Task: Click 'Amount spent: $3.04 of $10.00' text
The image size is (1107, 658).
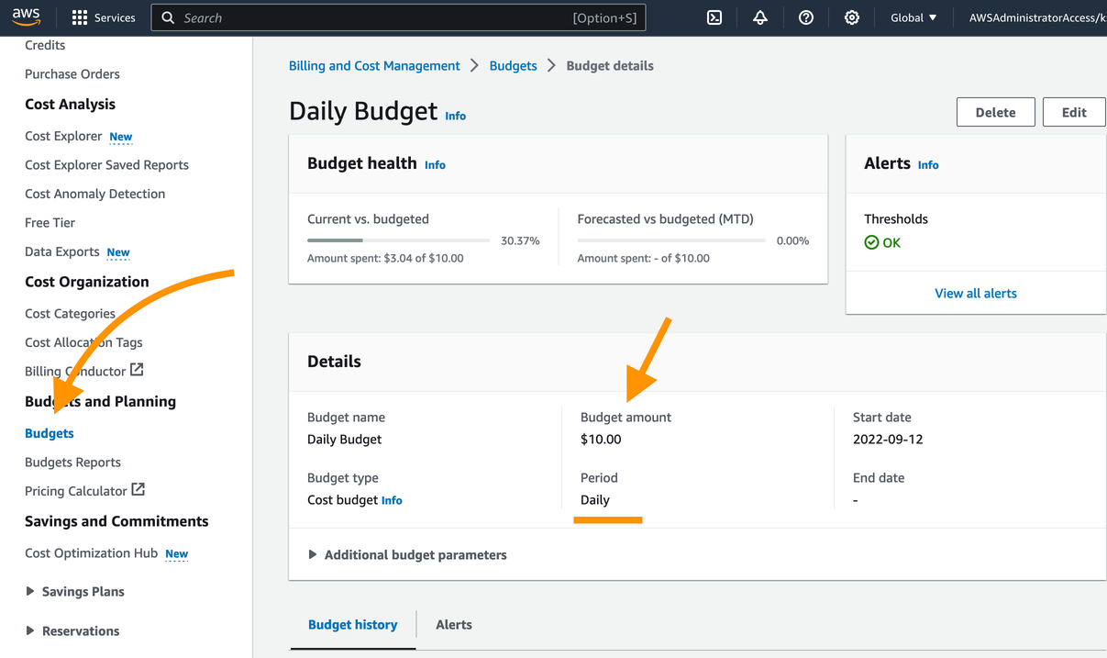Action: point(385,259)
